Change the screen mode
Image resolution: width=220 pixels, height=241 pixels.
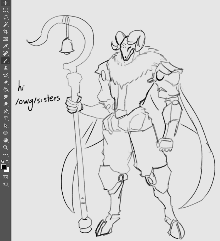(x=5, y=185)
